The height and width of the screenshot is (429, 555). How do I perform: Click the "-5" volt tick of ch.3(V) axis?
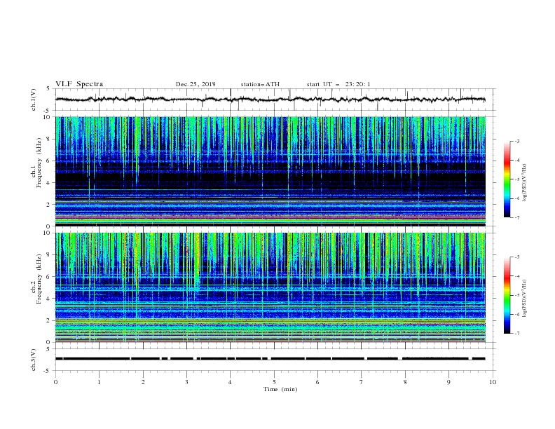48,371
